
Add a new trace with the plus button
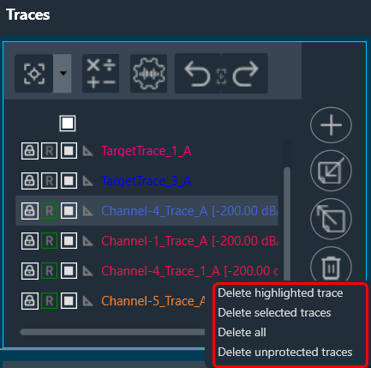coord(331,125)
